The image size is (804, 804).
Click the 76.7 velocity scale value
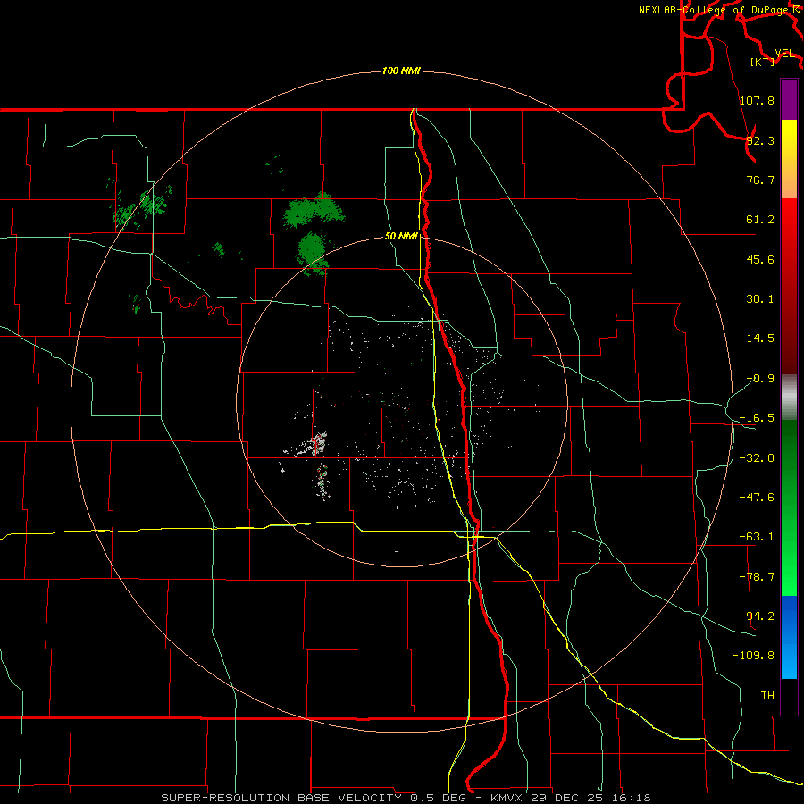[760, 180]
